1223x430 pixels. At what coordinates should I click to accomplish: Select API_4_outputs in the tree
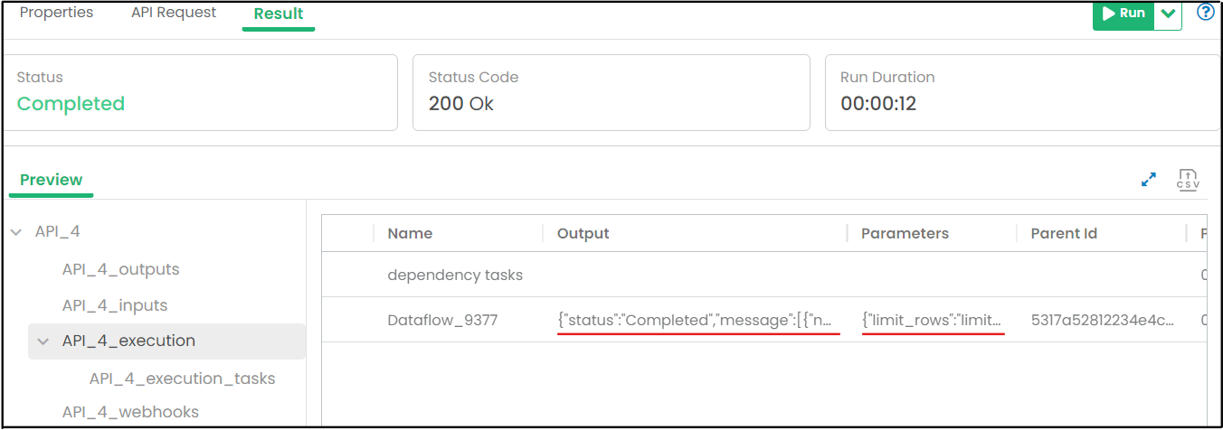pyautogui.click(x=120, y=269)
